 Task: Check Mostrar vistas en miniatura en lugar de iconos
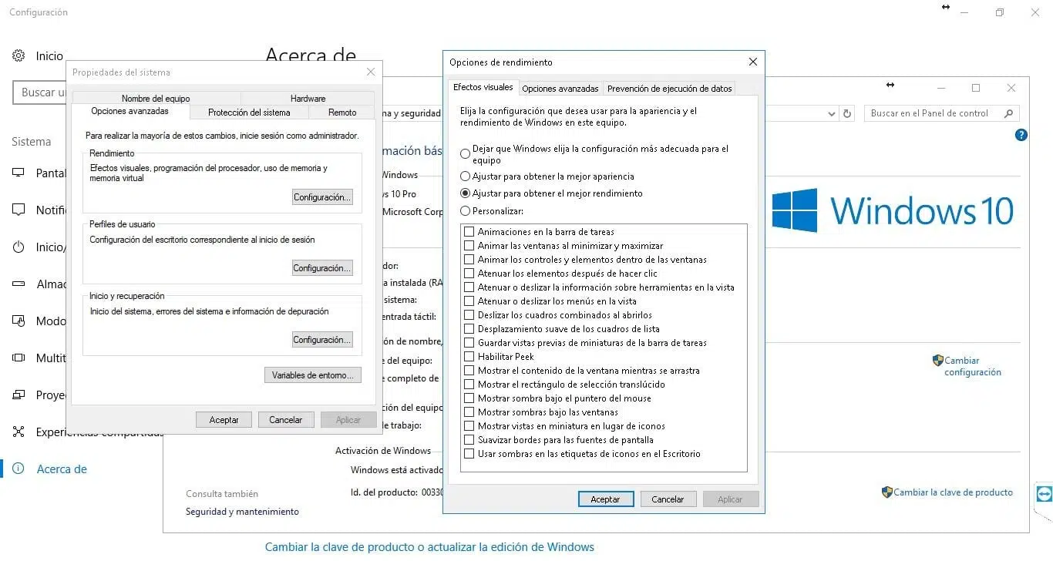pos(469,425)
